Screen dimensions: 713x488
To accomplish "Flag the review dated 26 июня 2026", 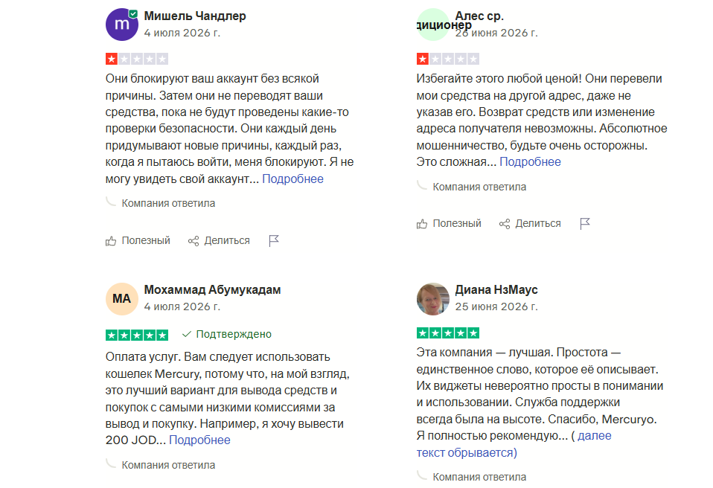I will (585, 224).
